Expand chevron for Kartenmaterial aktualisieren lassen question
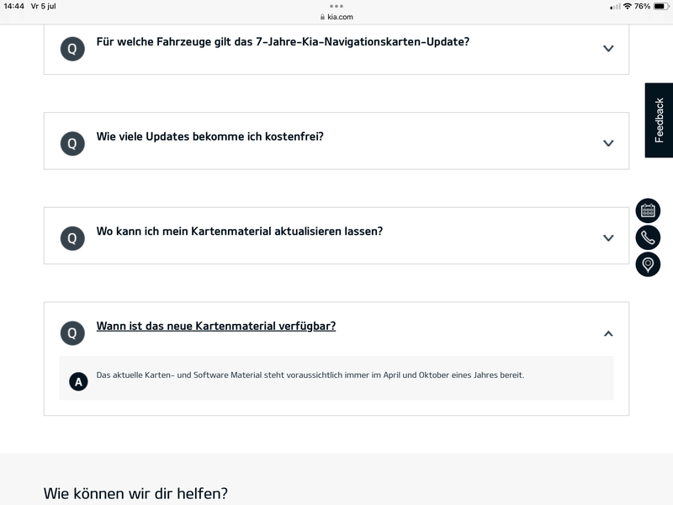This screenshot has width=673, height=505. (608, 238)
